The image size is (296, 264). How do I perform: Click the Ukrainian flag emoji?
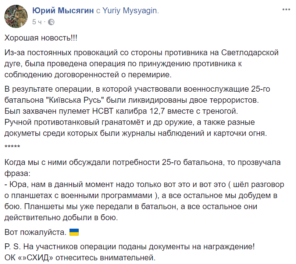(74, 232)
